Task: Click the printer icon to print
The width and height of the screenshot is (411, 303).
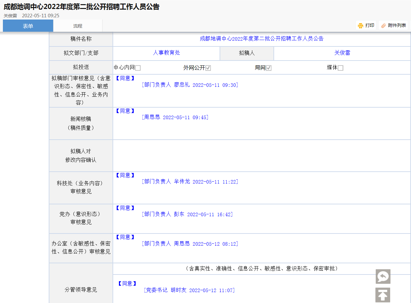Action: pos(361,26)
